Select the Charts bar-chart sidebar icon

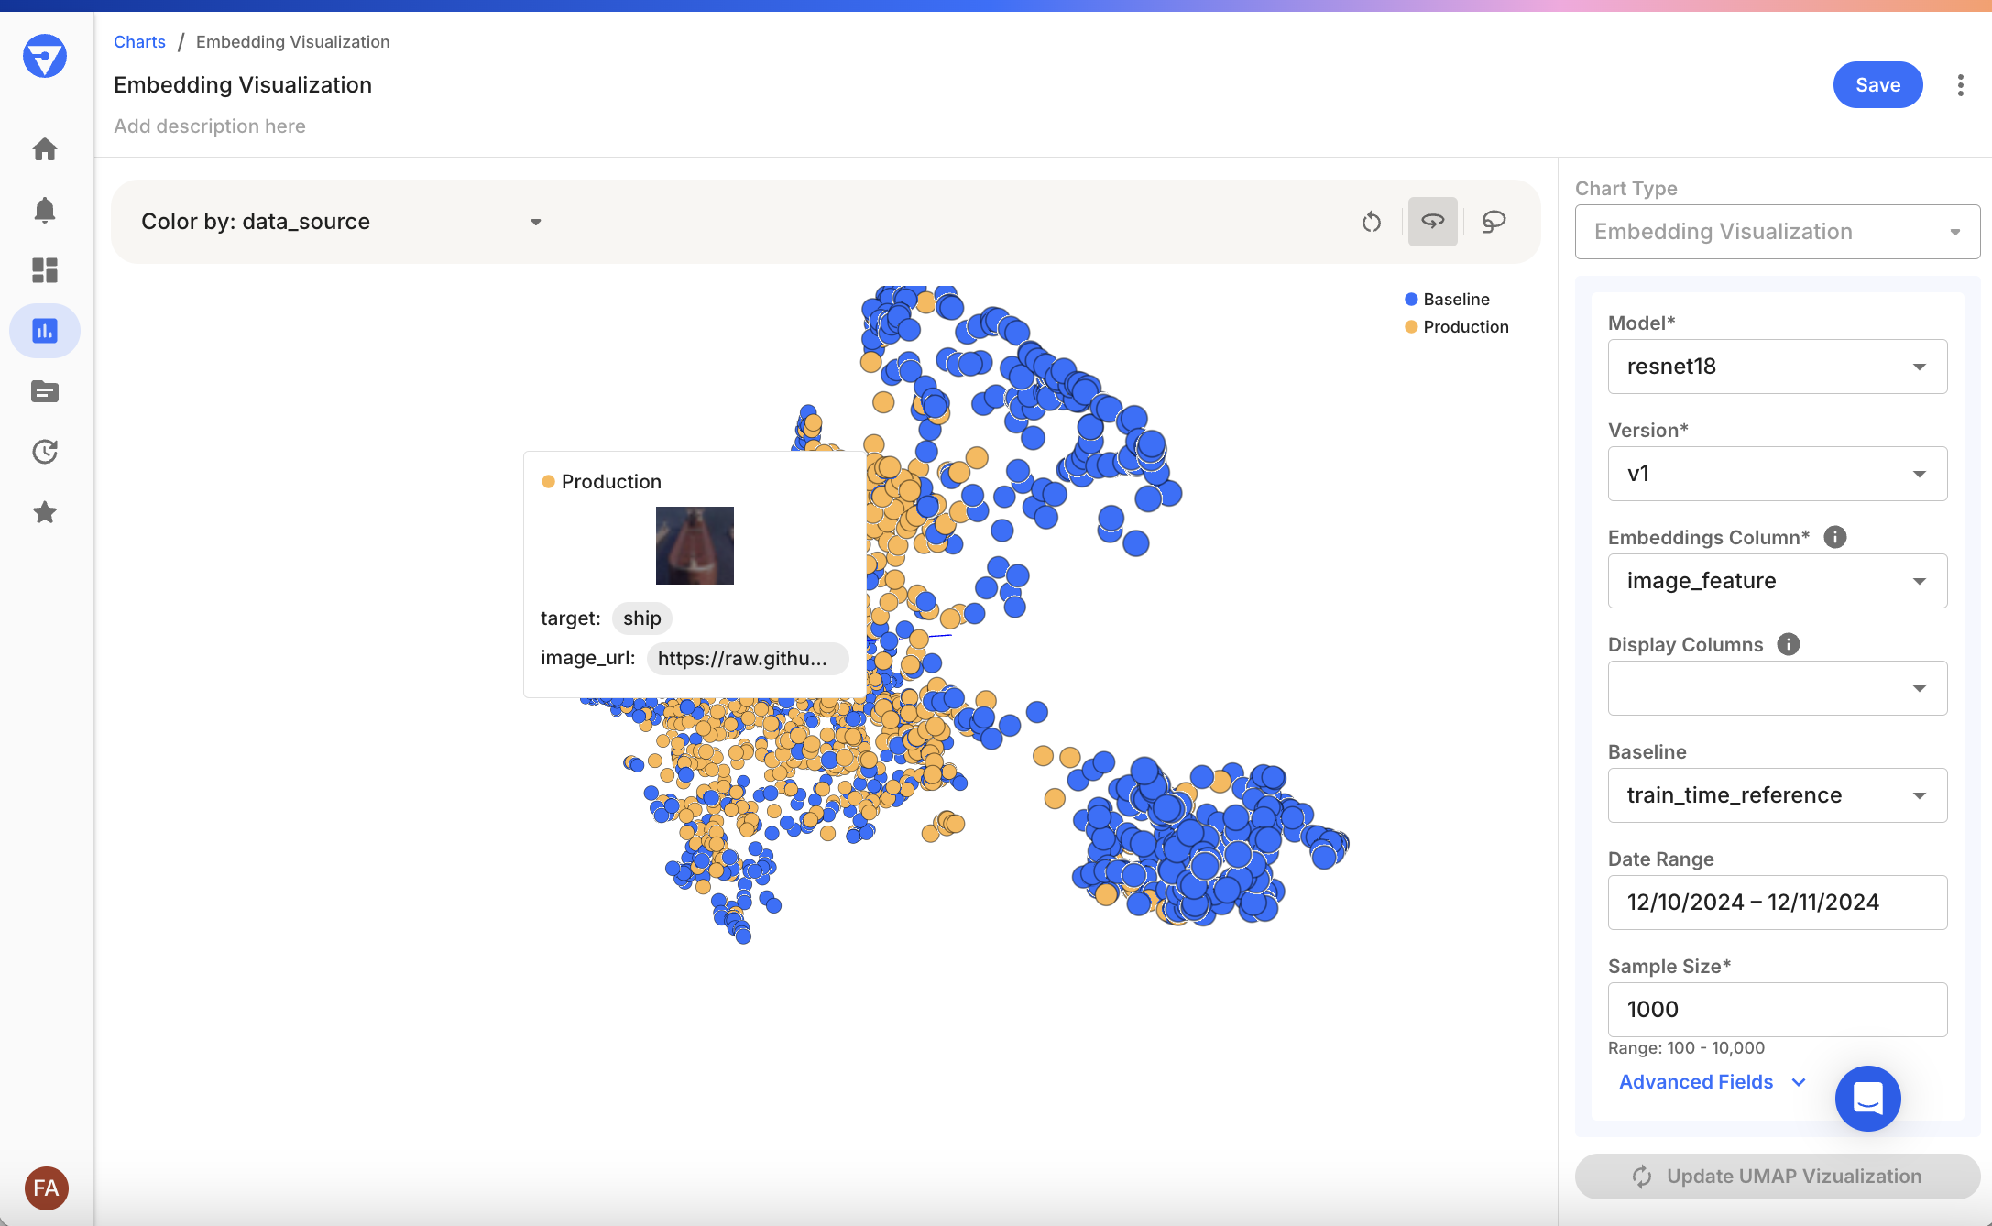pos(44,331)
